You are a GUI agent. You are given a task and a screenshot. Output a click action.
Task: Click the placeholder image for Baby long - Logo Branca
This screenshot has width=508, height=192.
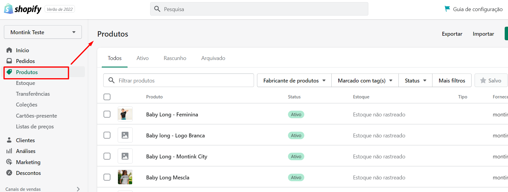(125, 135)
